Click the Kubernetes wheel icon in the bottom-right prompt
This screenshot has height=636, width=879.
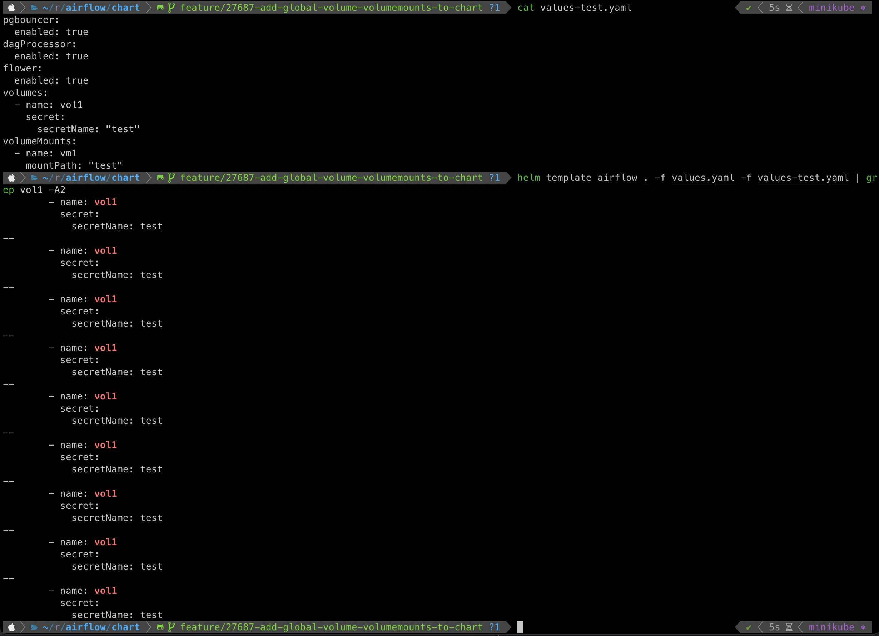pos(863,627)
